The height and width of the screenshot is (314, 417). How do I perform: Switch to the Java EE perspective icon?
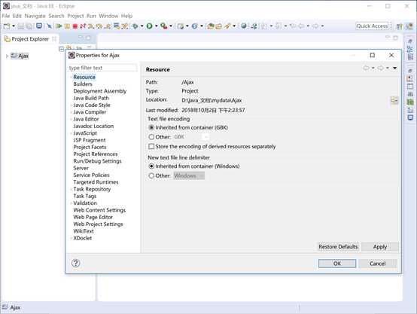[409, 26]
